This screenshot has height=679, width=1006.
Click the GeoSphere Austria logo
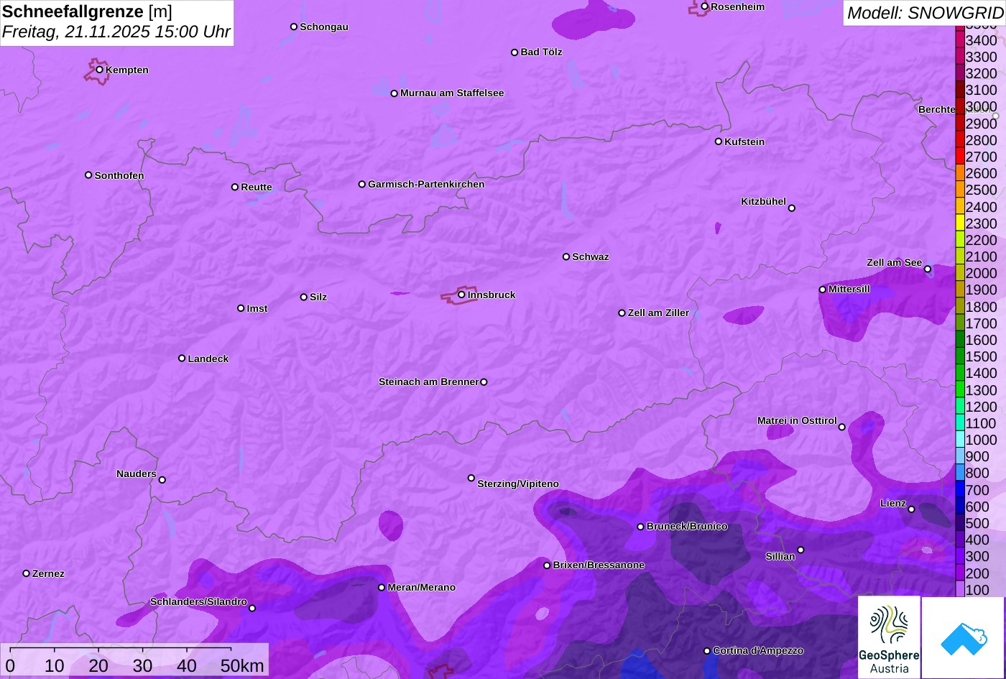pos(889,637)
